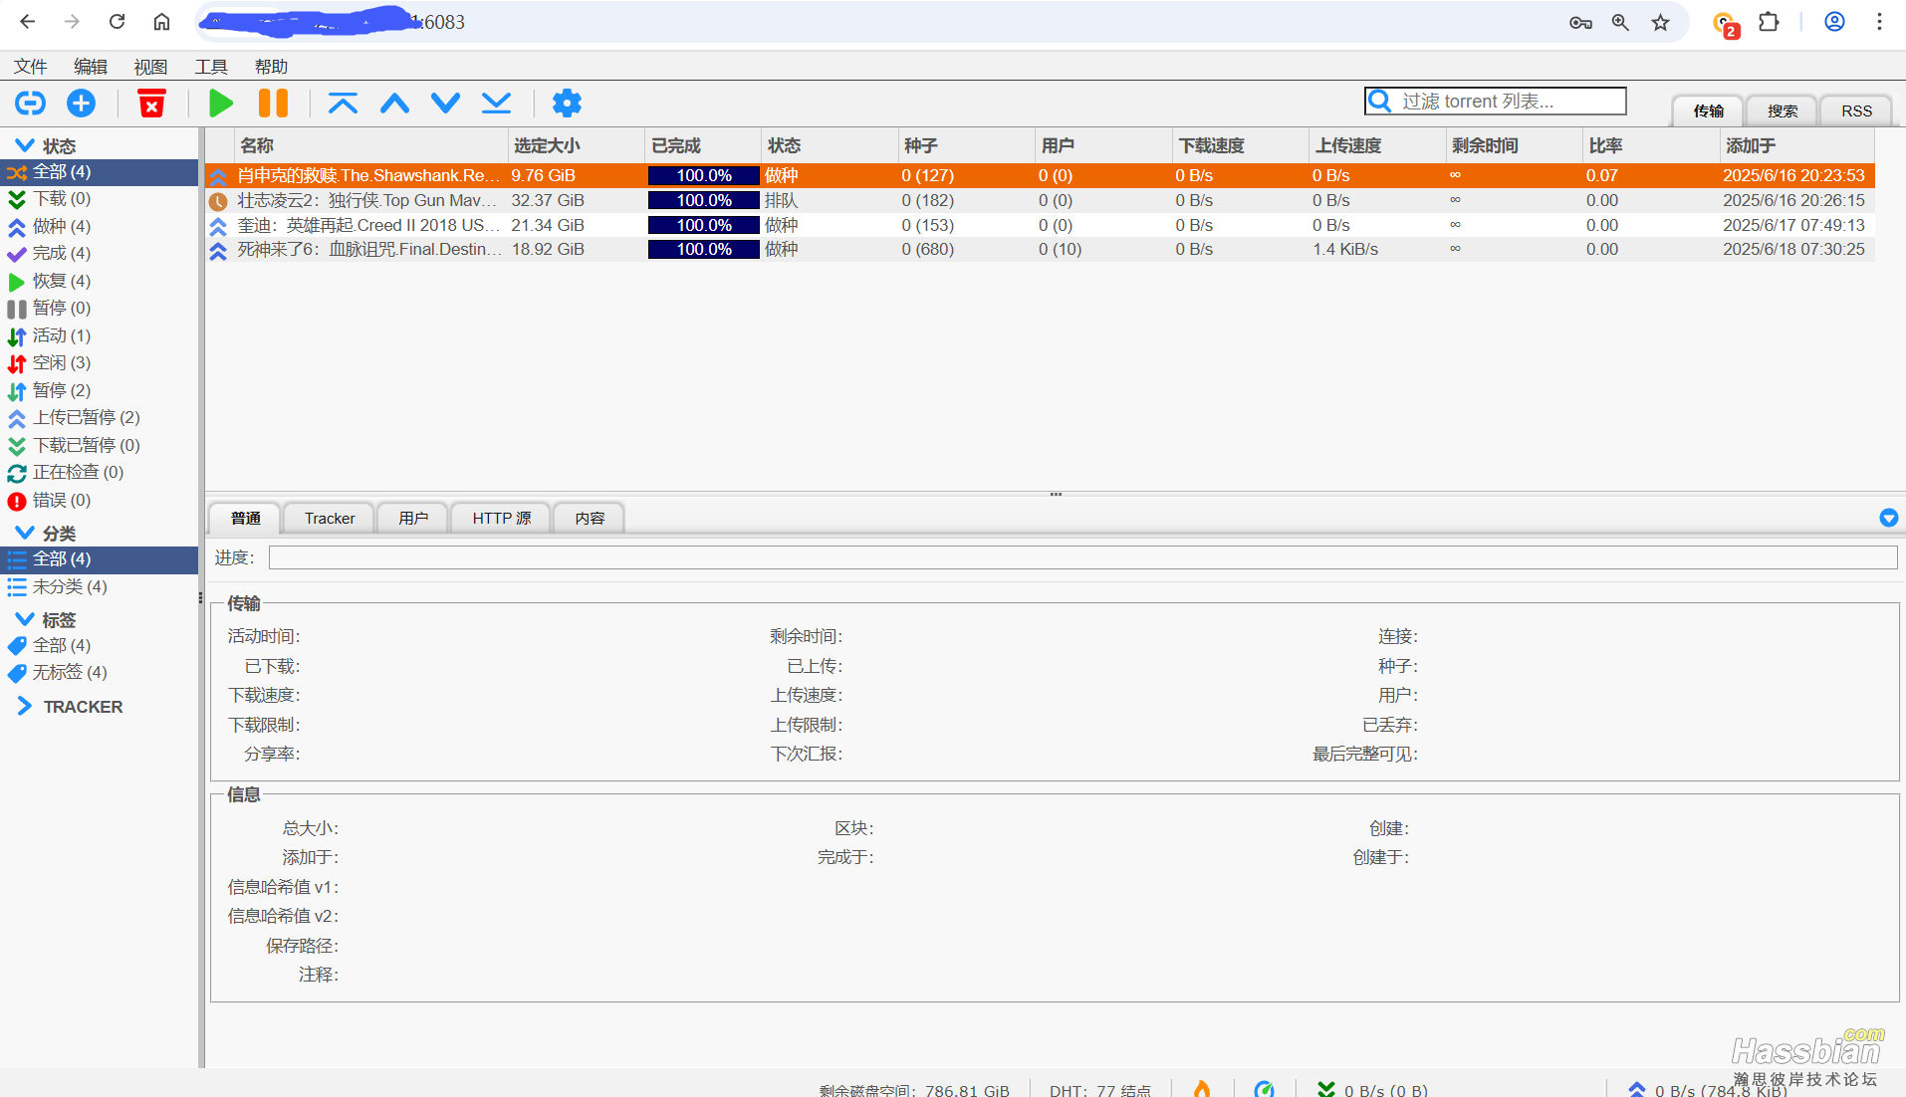Collapse the 状态 filter section
Screen dimensions: 1906x1097
(25, 145)
